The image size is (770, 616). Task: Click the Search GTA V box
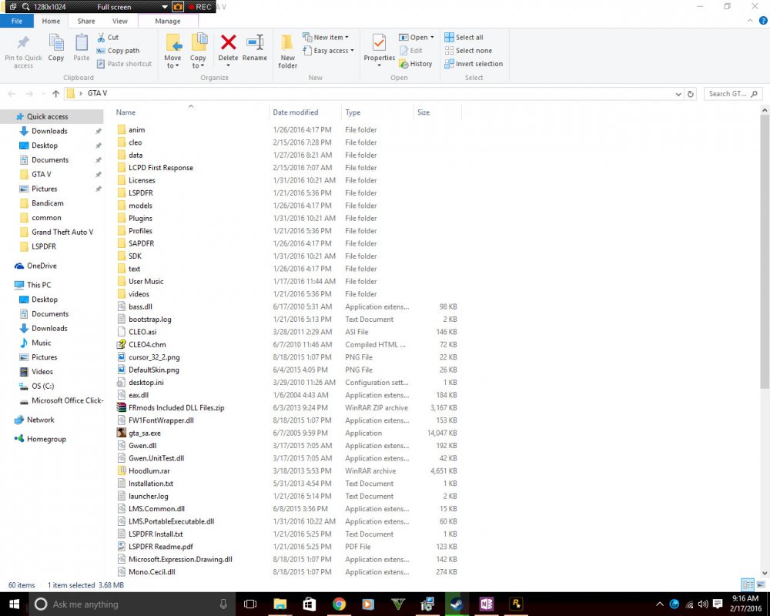[733, 94]
